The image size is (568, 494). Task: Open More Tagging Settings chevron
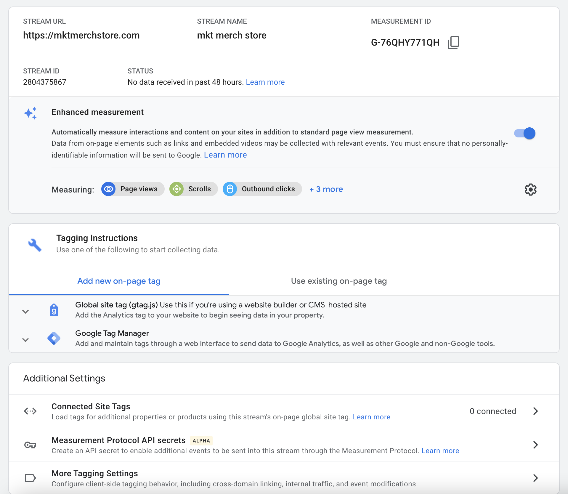click(535, 478)
